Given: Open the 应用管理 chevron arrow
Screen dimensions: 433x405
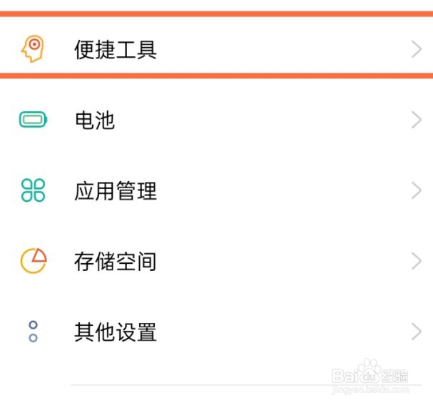Looking at the screenshot, I should 417,190.
